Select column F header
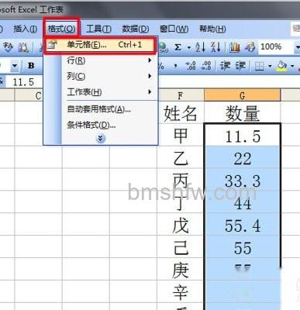 (181, 95)
